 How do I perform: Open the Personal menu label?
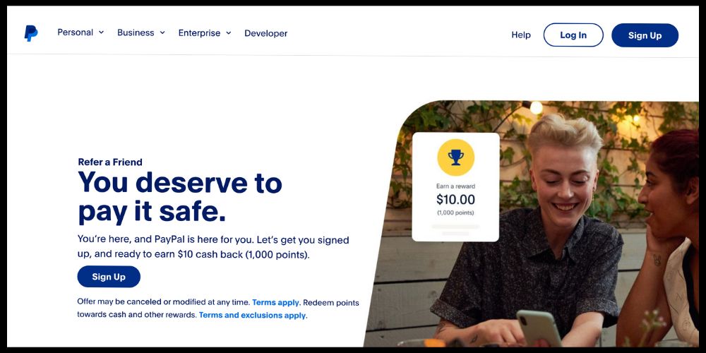pyautogui.click(x=76, y=32)
